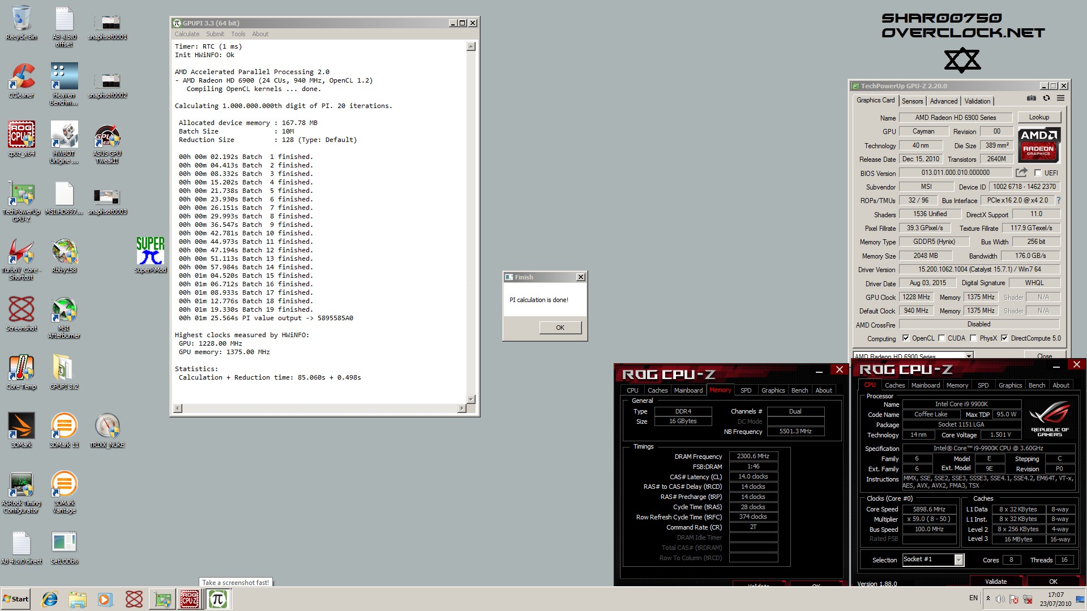Expand the Socket #1 selection dropdown
1087x611 pixels.
pos(958,560)
